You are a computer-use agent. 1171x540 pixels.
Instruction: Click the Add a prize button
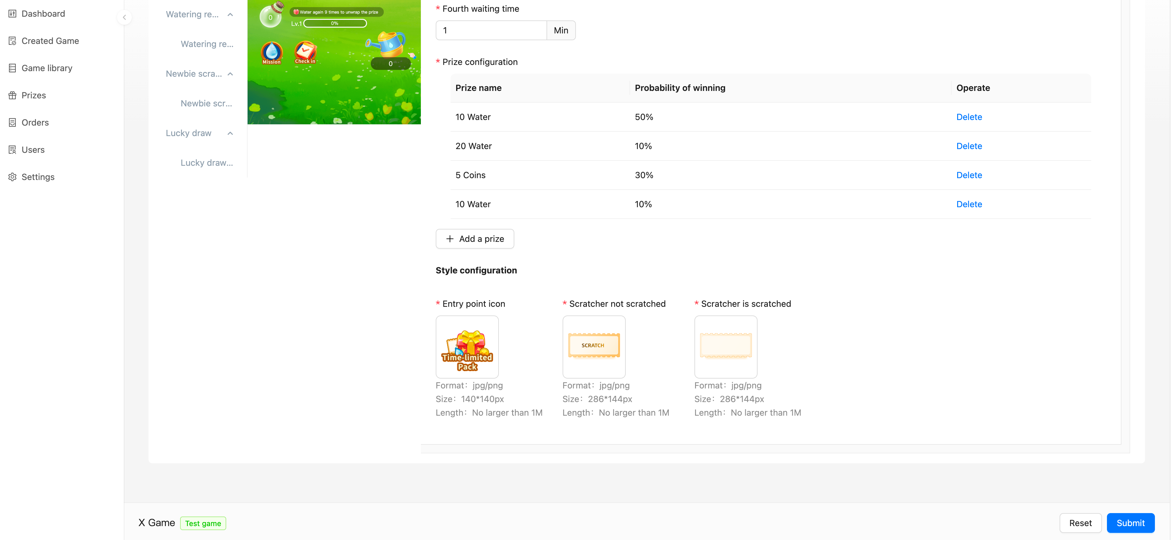(475, 239)
